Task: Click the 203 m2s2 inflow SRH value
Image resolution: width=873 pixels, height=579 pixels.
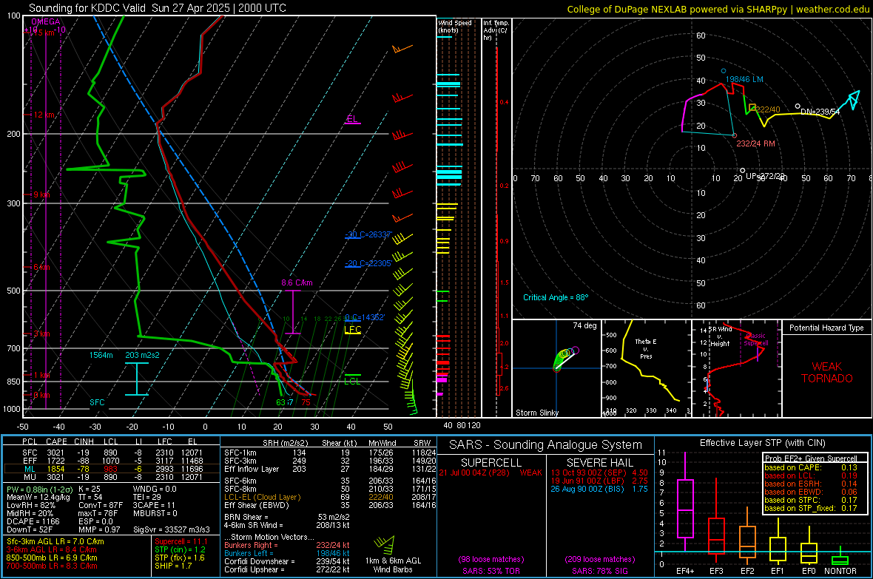Action: 142,355
